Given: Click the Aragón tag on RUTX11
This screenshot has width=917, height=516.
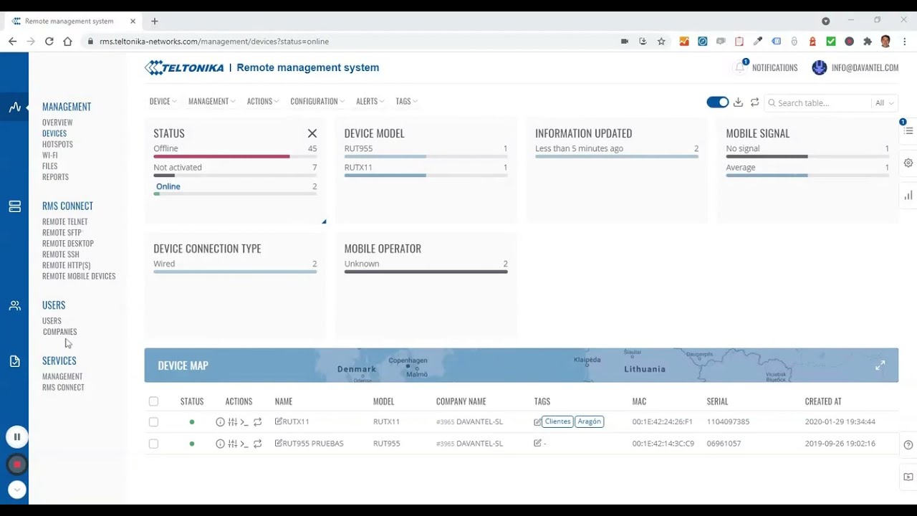Looking at the screenshot, I should 589,421.
